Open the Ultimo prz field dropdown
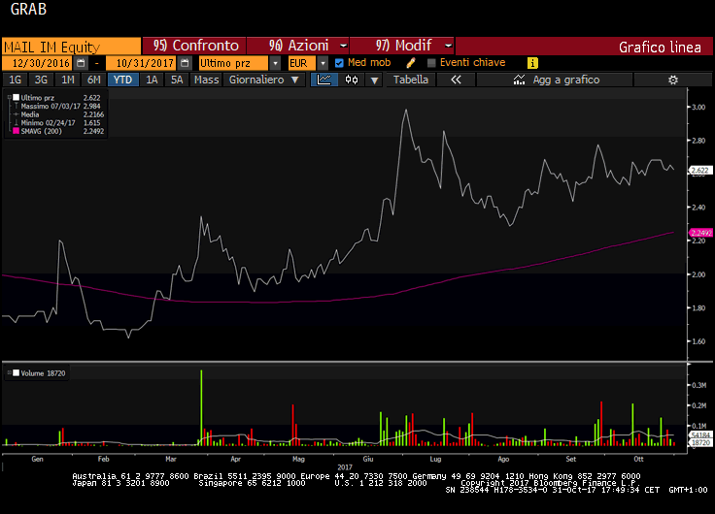This screenshot has height=514, width=715. click(x=275, y=62)
